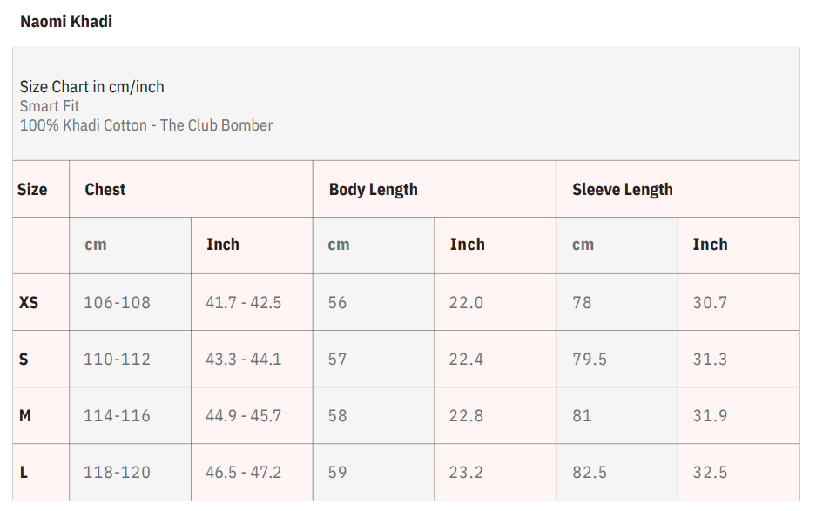Select the Body Length column header
Screen dimensions: 816x511
click(x=374, y=190)
